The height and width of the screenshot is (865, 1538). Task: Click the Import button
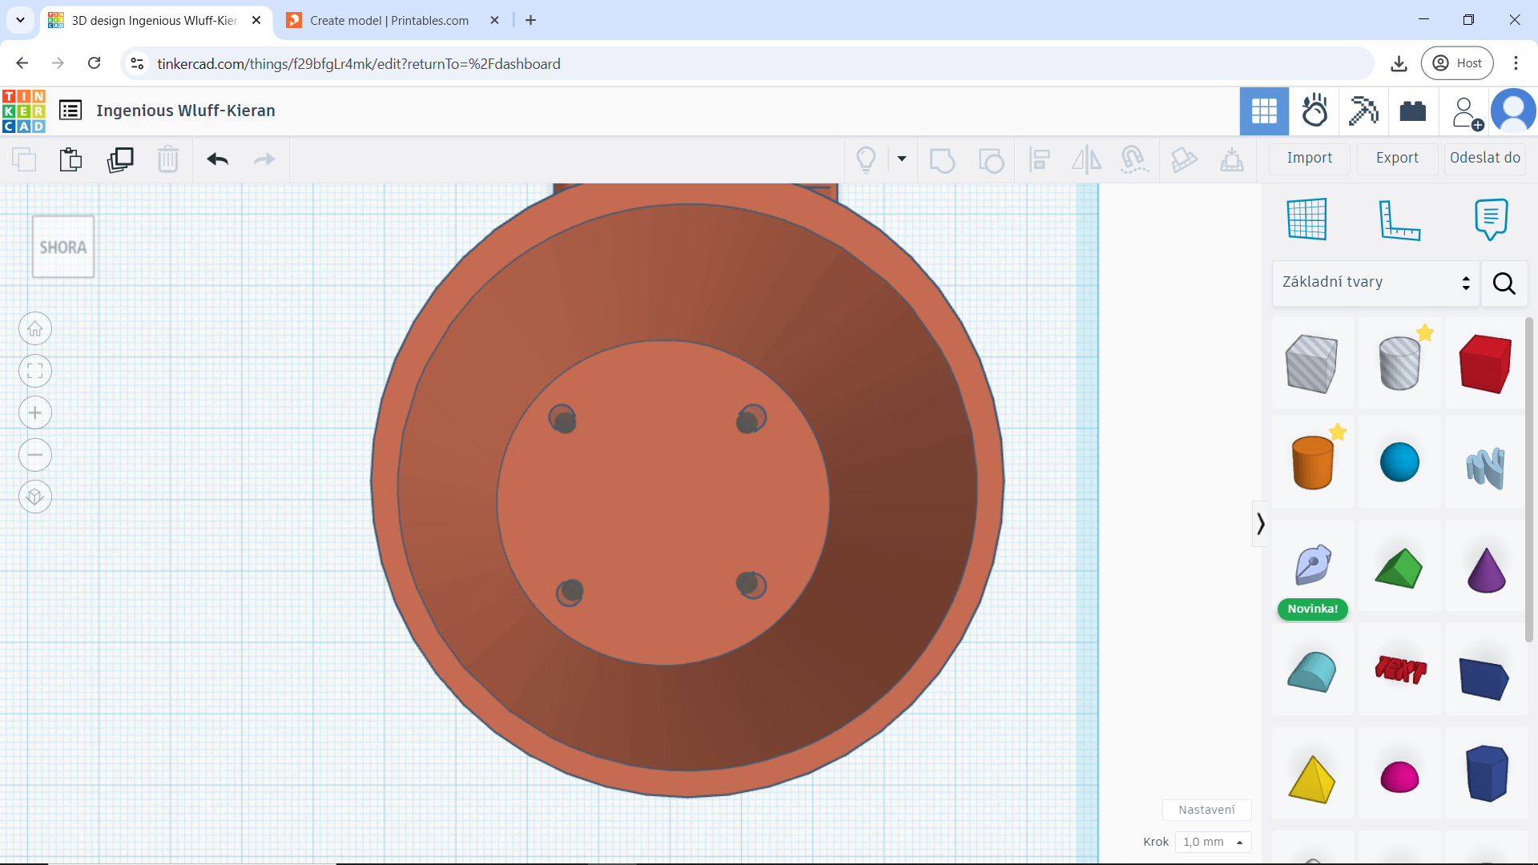pyautogui.click(x=1310, y=158)
